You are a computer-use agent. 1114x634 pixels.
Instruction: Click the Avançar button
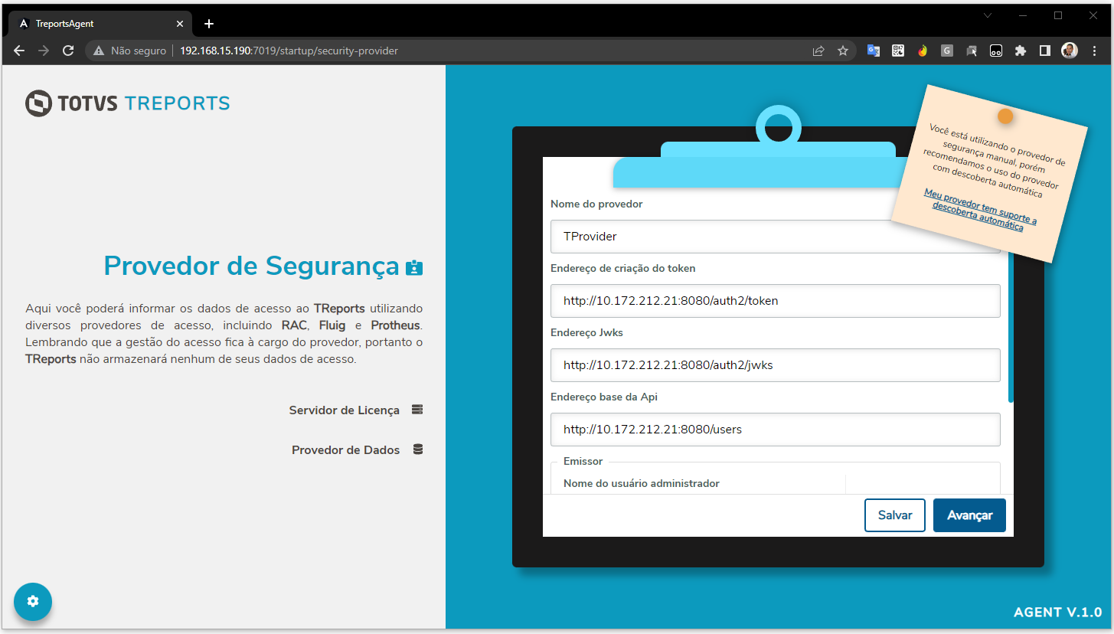tap(969, 515)
